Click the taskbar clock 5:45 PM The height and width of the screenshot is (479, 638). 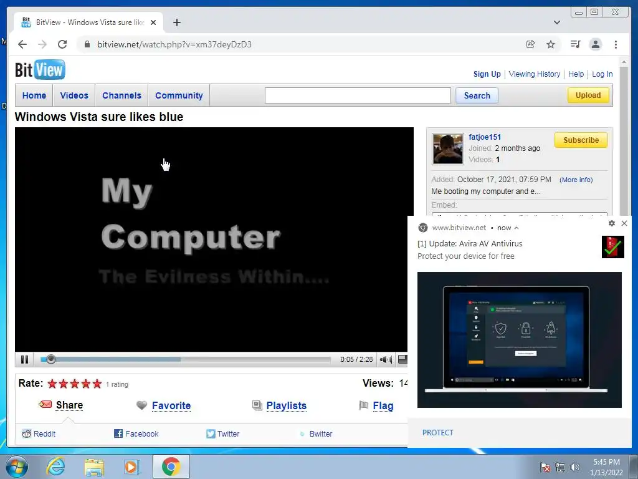(606, 462)
